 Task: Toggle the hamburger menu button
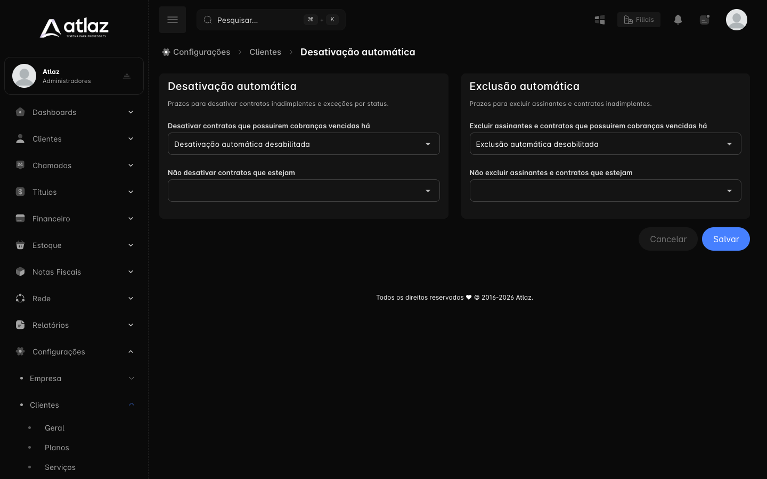click(x=173, y=20)
